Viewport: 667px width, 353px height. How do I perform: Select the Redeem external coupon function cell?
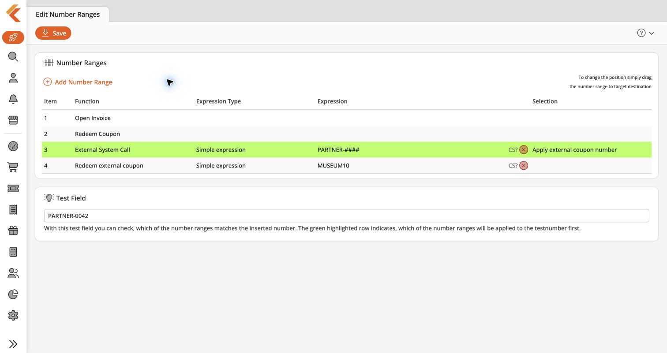pos(109,166)
